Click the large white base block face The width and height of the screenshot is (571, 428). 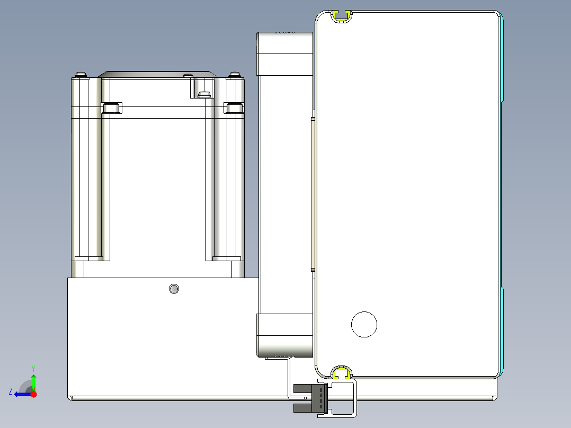tap(163, 337)
